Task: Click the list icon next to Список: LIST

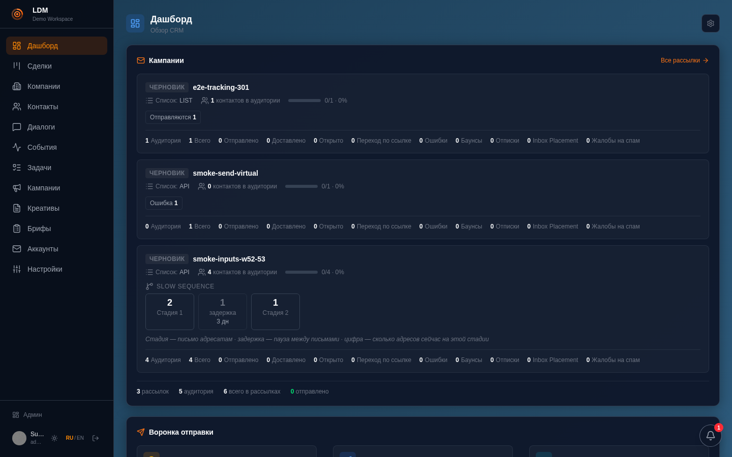Action: pyautogui.click(x=149, y=101)
